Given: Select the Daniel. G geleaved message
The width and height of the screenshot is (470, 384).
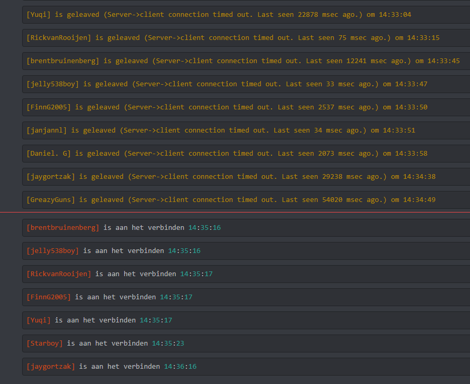Looking at the screenshot, I should coord(226,154).
